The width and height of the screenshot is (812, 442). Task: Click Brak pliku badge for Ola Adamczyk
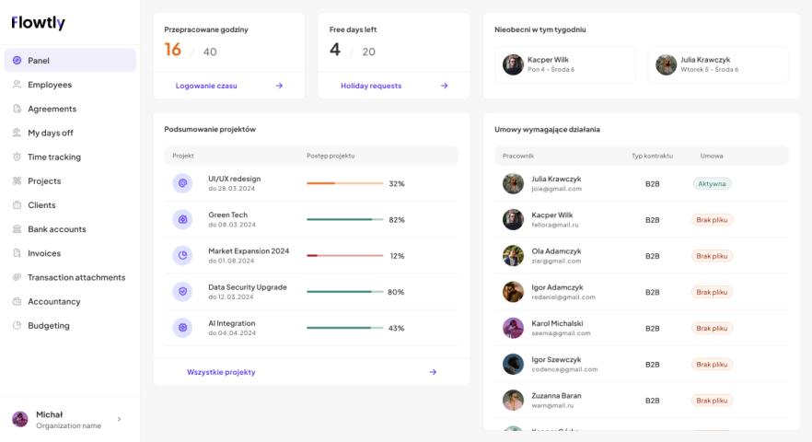[712, 256]
